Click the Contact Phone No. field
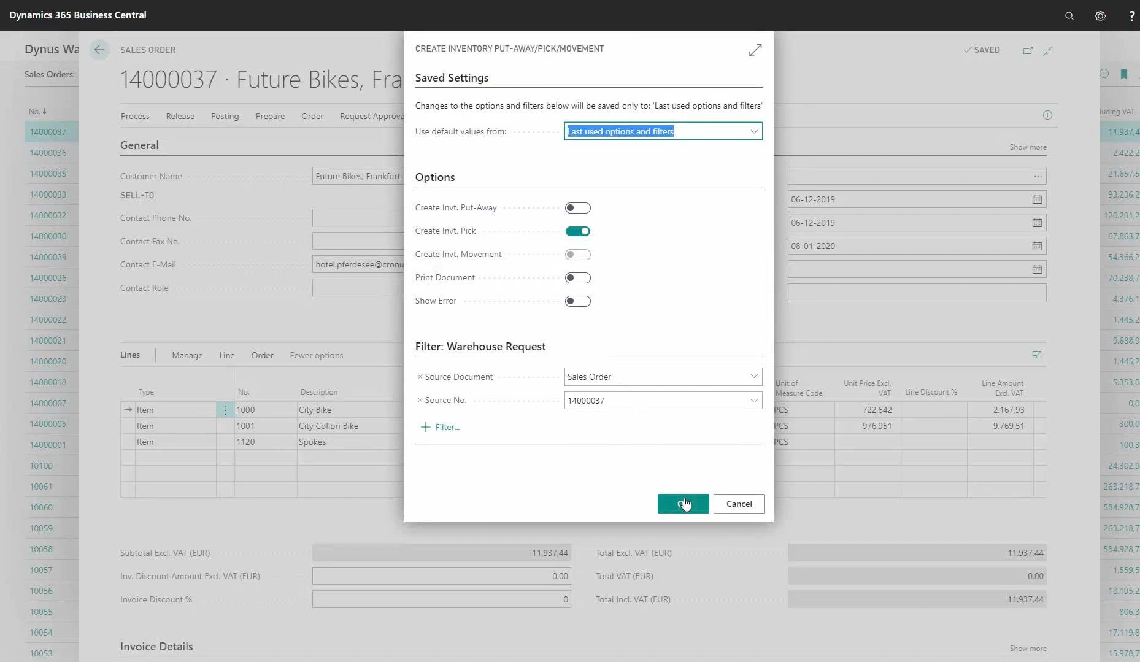This screenshot has height=662, width=1140. tap(358, 218)
